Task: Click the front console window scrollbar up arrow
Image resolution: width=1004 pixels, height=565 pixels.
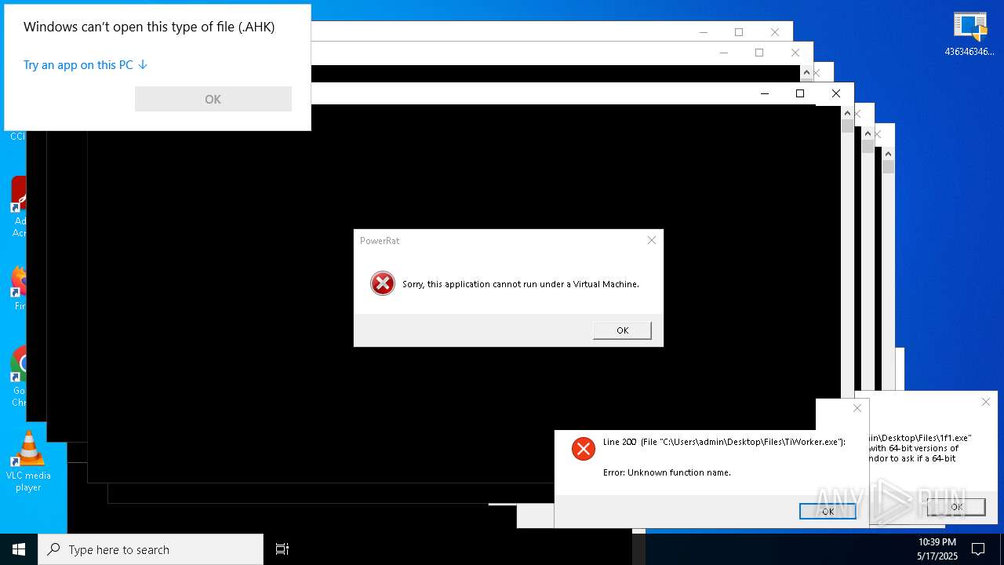Action: point(847,112)
